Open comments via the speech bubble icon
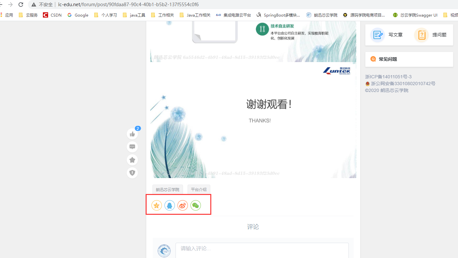 [132, 147]
